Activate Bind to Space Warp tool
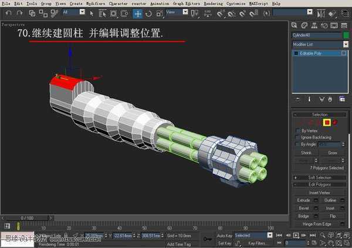Viewport: 352px width, 248px height. coord(54,14)
